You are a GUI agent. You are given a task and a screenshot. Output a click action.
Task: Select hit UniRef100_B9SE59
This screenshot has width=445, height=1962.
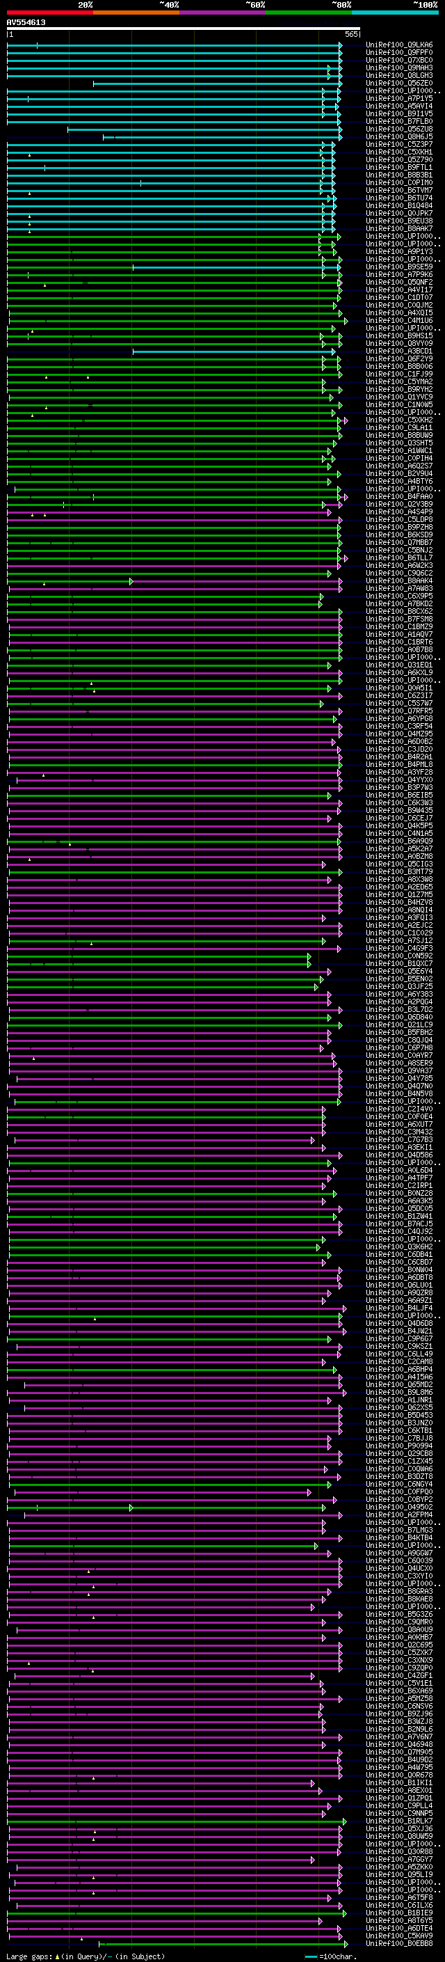[399, 267]
